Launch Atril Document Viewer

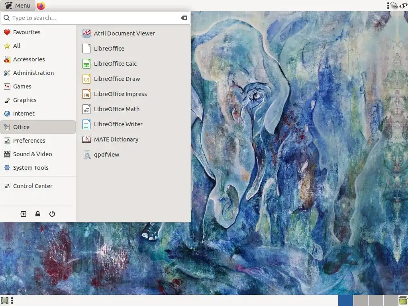[x=134, y=33]
